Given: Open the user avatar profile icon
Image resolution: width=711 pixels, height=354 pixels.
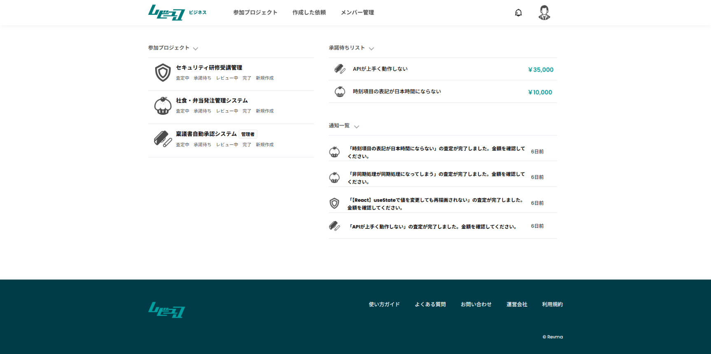Looking at the screenshot, I should tap(544, 13).
